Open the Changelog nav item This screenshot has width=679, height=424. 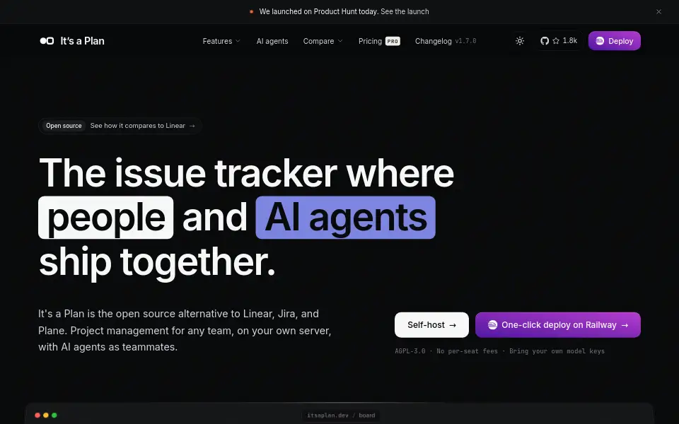tap(433, 41)
